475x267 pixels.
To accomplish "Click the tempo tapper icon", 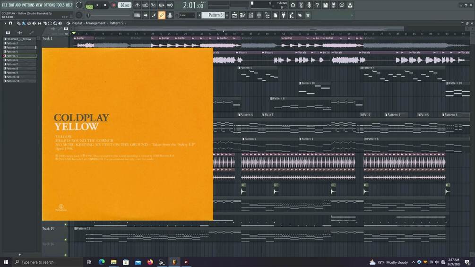I will coord(292,15).
